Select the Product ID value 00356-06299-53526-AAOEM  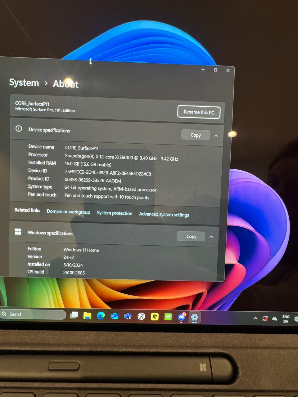pyautogui.click(x=93, y=180)
